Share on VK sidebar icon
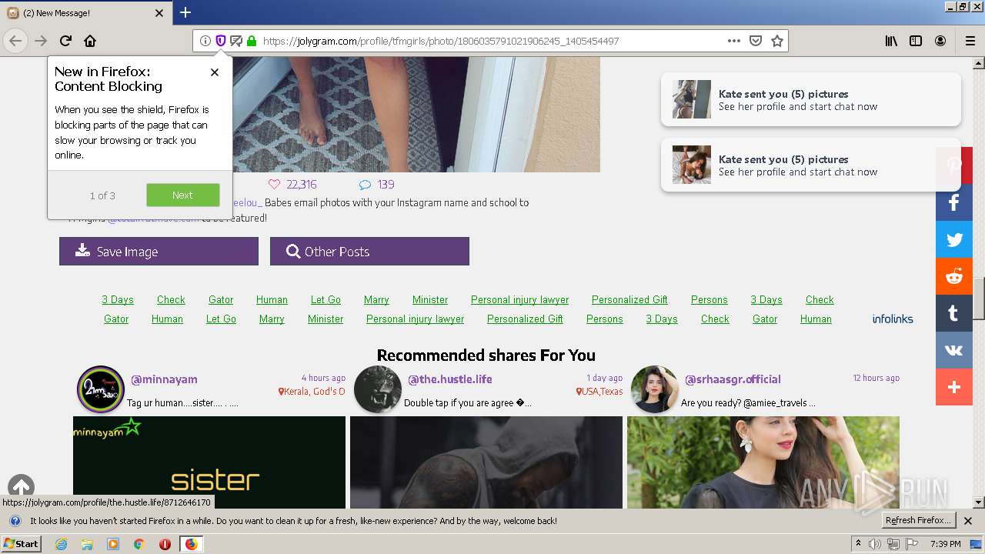The image size is (985, 554). pos(954,350)
